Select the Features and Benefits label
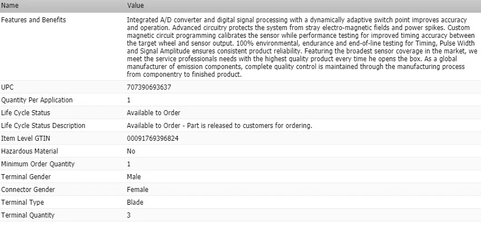The height and width of the screenshot is (227, 481). (x=34, y=20)
